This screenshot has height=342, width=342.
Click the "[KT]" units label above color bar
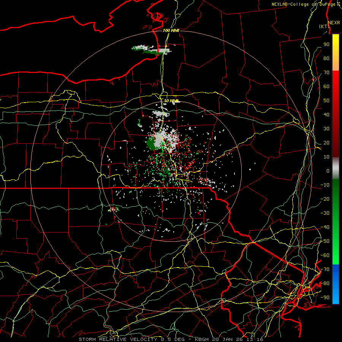pyautogui.click(x=325, y=26)
